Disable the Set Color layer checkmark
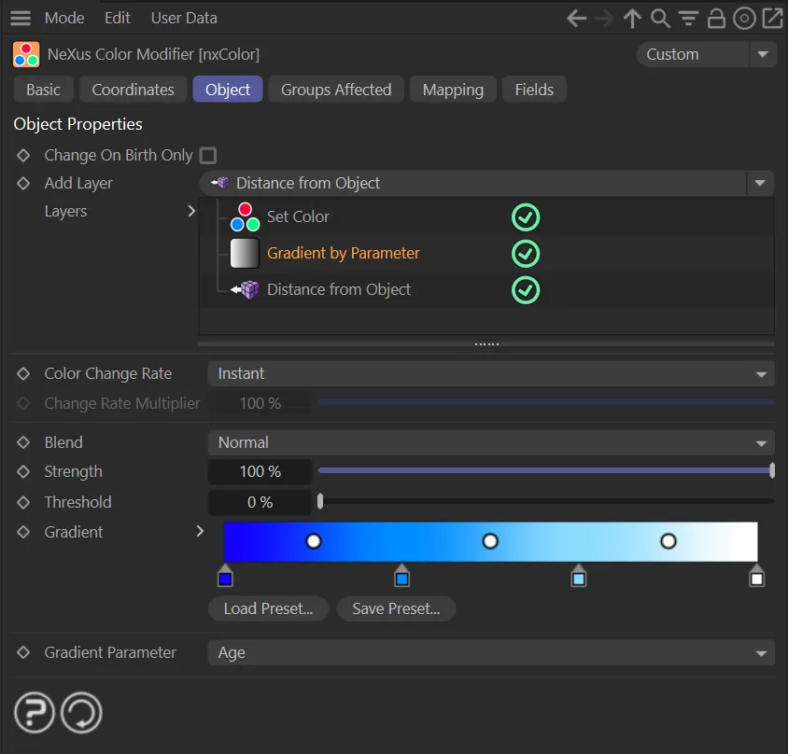The height and width of the screenshot is (754, 788). coord(526,216)
